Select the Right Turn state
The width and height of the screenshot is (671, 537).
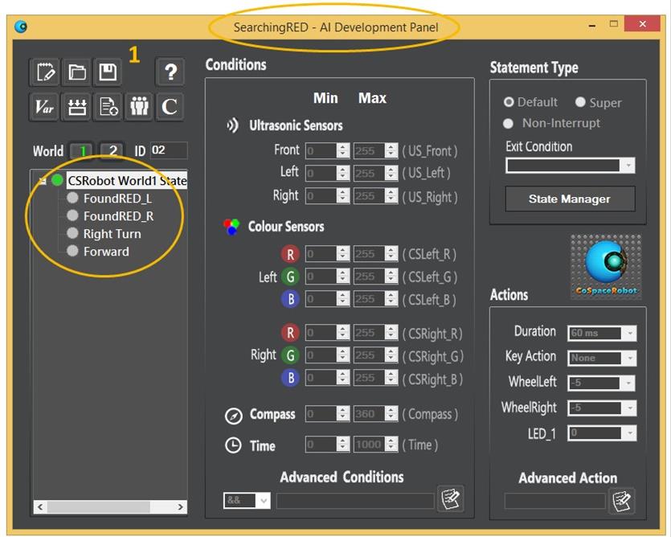[x=112, y=234]
